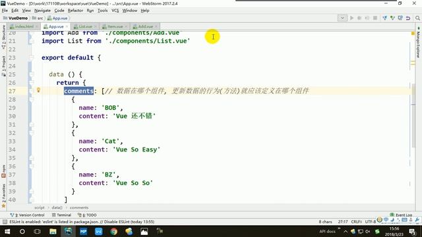The width and height of the screenshot is (422, 237).
Task: Switch to the Item.vue tab
Action: pyautogui.click(x=115, y=26)
